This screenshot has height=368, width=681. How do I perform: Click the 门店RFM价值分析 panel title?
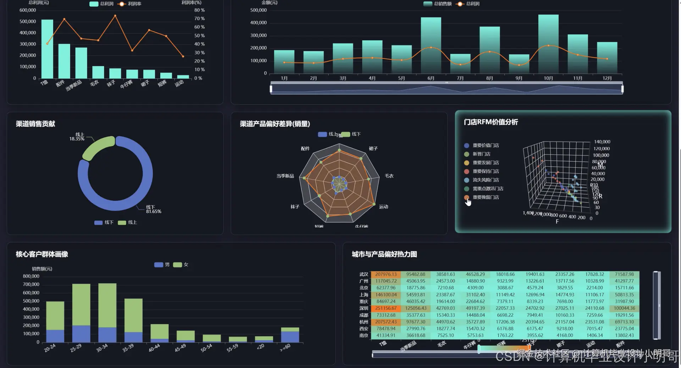pos(491,122)
